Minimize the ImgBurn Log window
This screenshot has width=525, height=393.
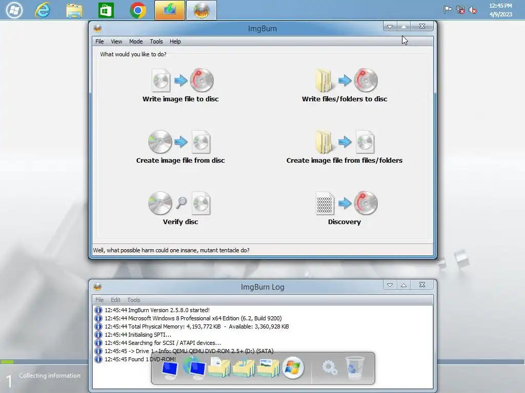[x=390, y=285]
